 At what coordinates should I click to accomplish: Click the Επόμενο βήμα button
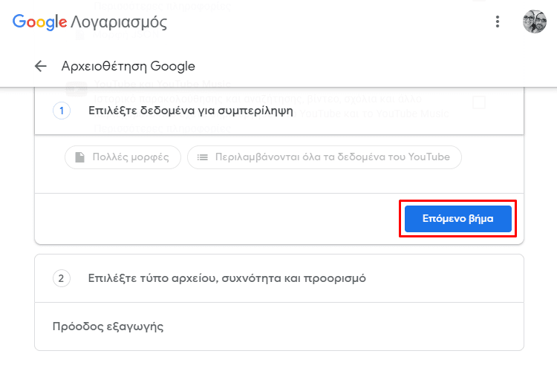tap(458, 218)
